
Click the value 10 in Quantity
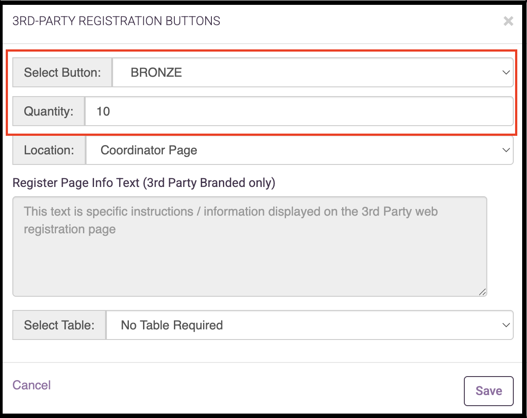[103, 112]
